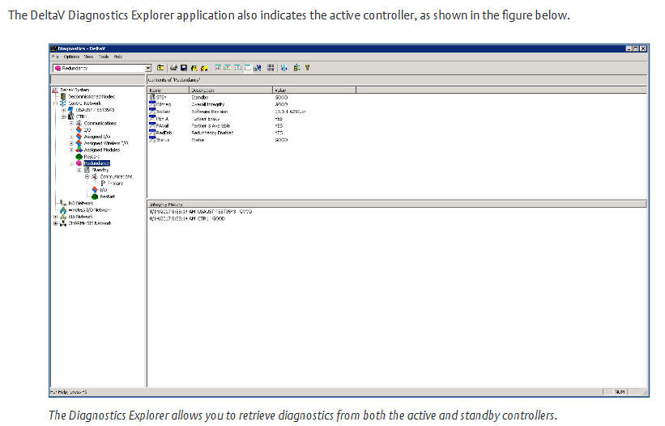Click Integrity History entry for USAUST workstation
The width and height of the screenshot is (665, 426).
201,212
